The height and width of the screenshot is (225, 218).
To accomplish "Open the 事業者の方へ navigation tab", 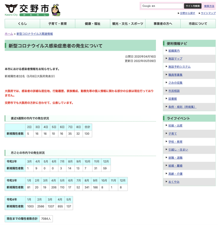I will [x=163, y=24].
